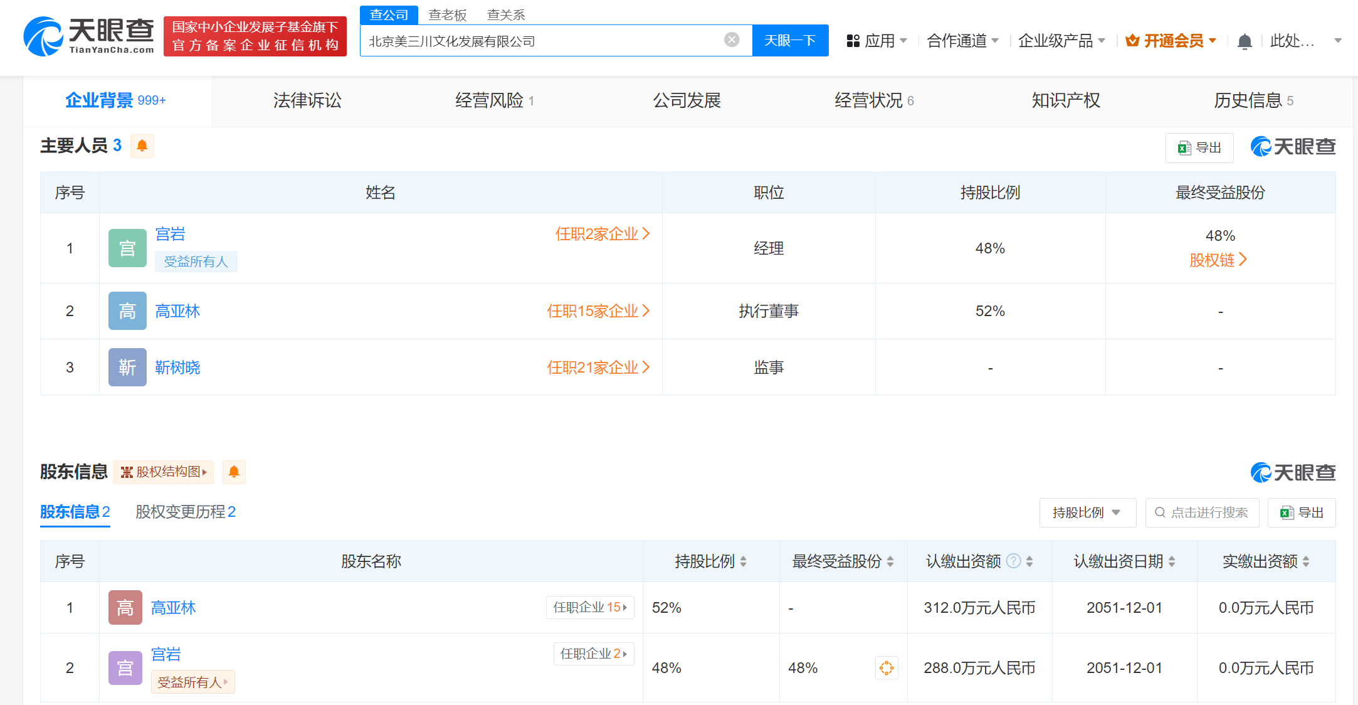Select the 股权变更历程 2 sub-tab
Screen dimensions: 1358x705
(186, 512)
